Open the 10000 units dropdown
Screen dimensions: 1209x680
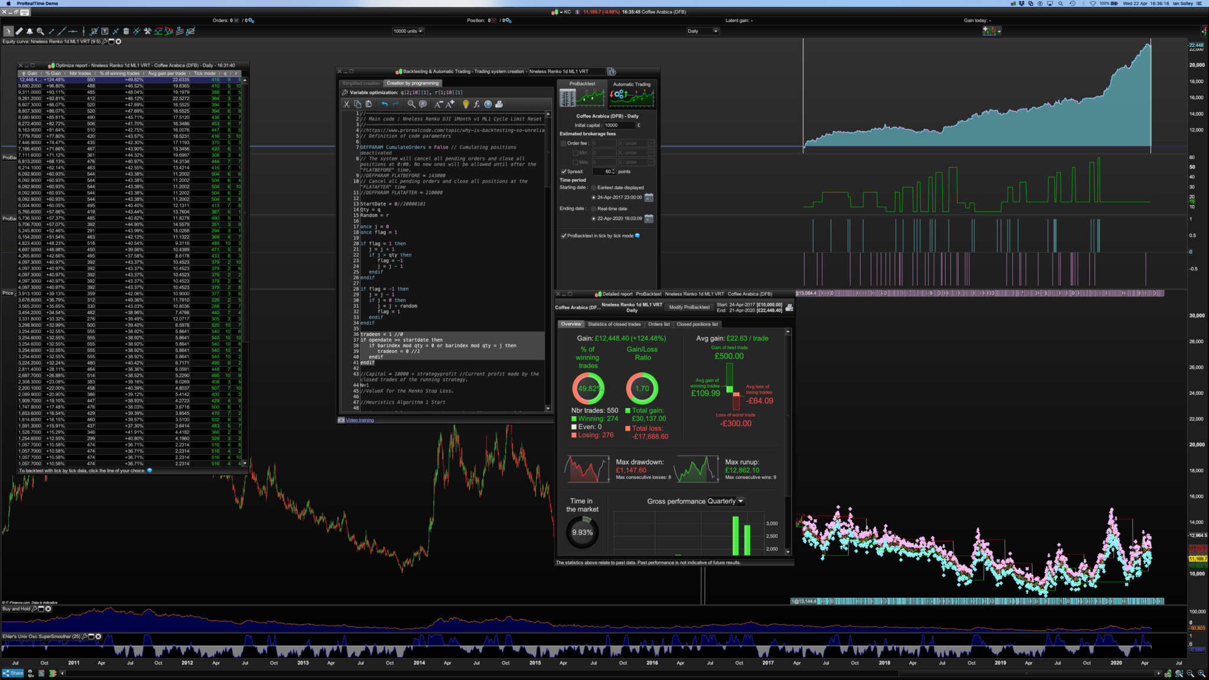click(x=409, y=31)
